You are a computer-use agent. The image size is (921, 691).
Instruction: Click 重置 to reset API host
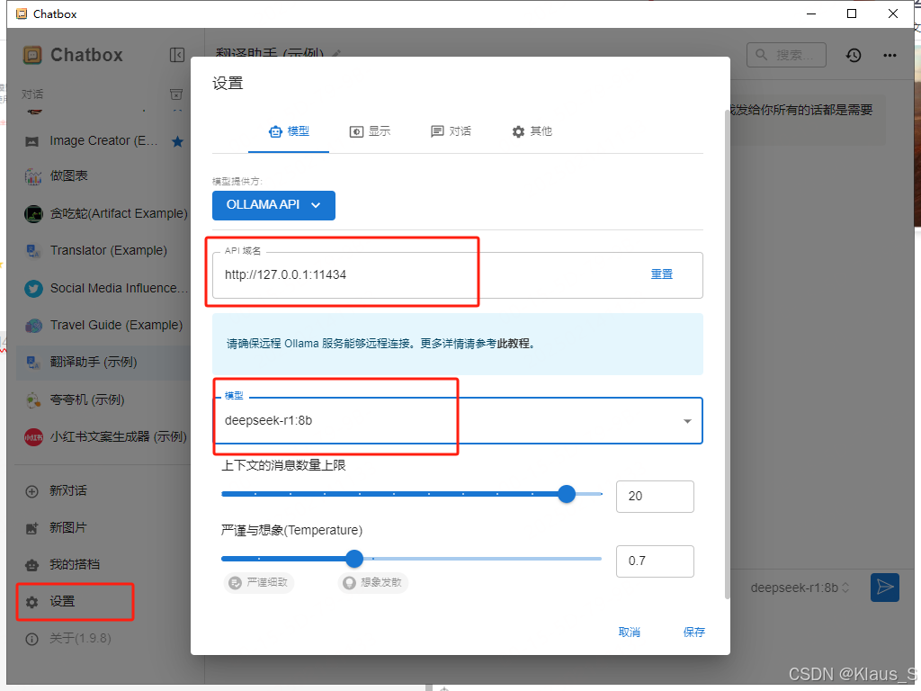(x=661, y=274)
